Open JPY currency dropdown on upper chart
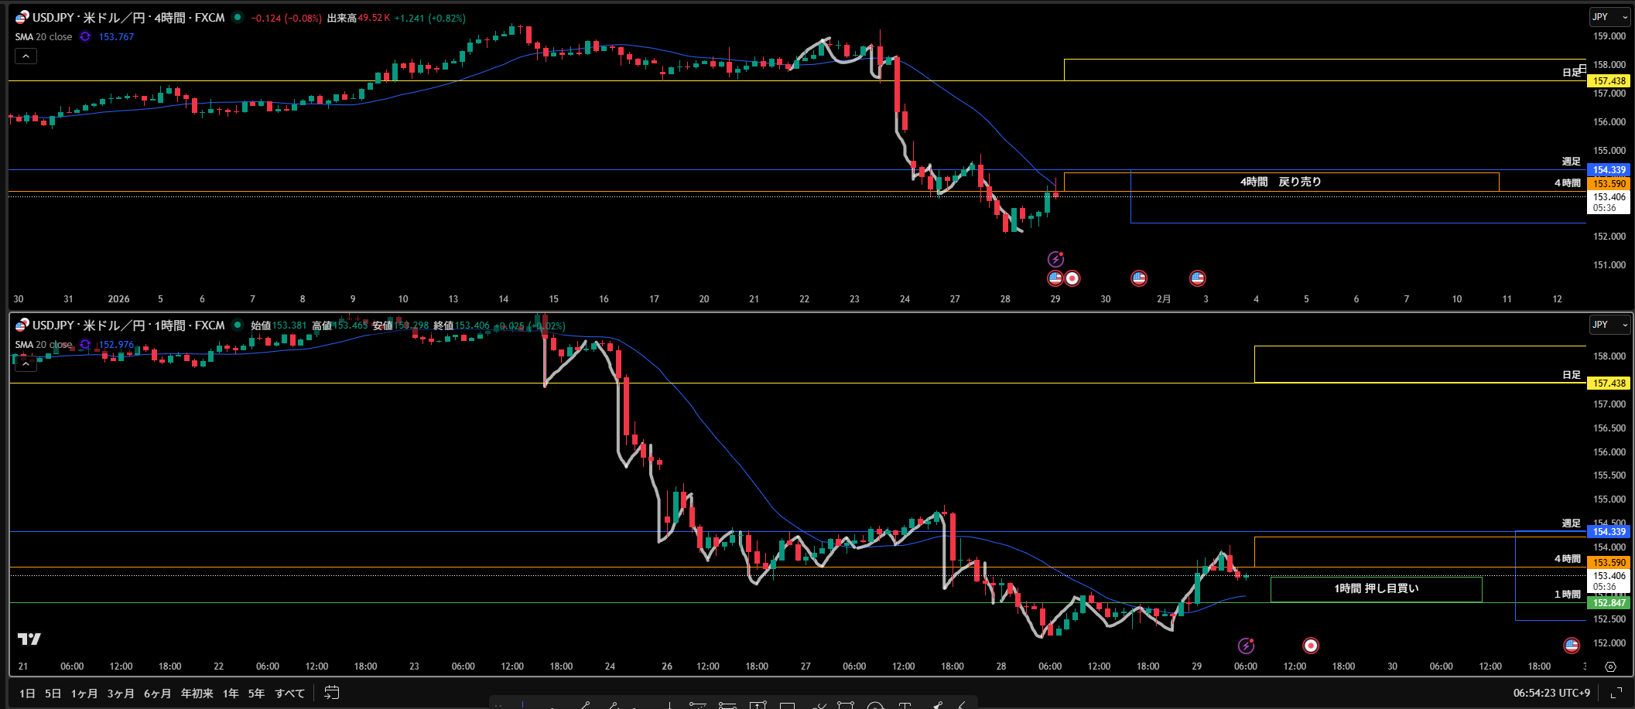The image size is (1635, 709). [x=1609, y=17]
